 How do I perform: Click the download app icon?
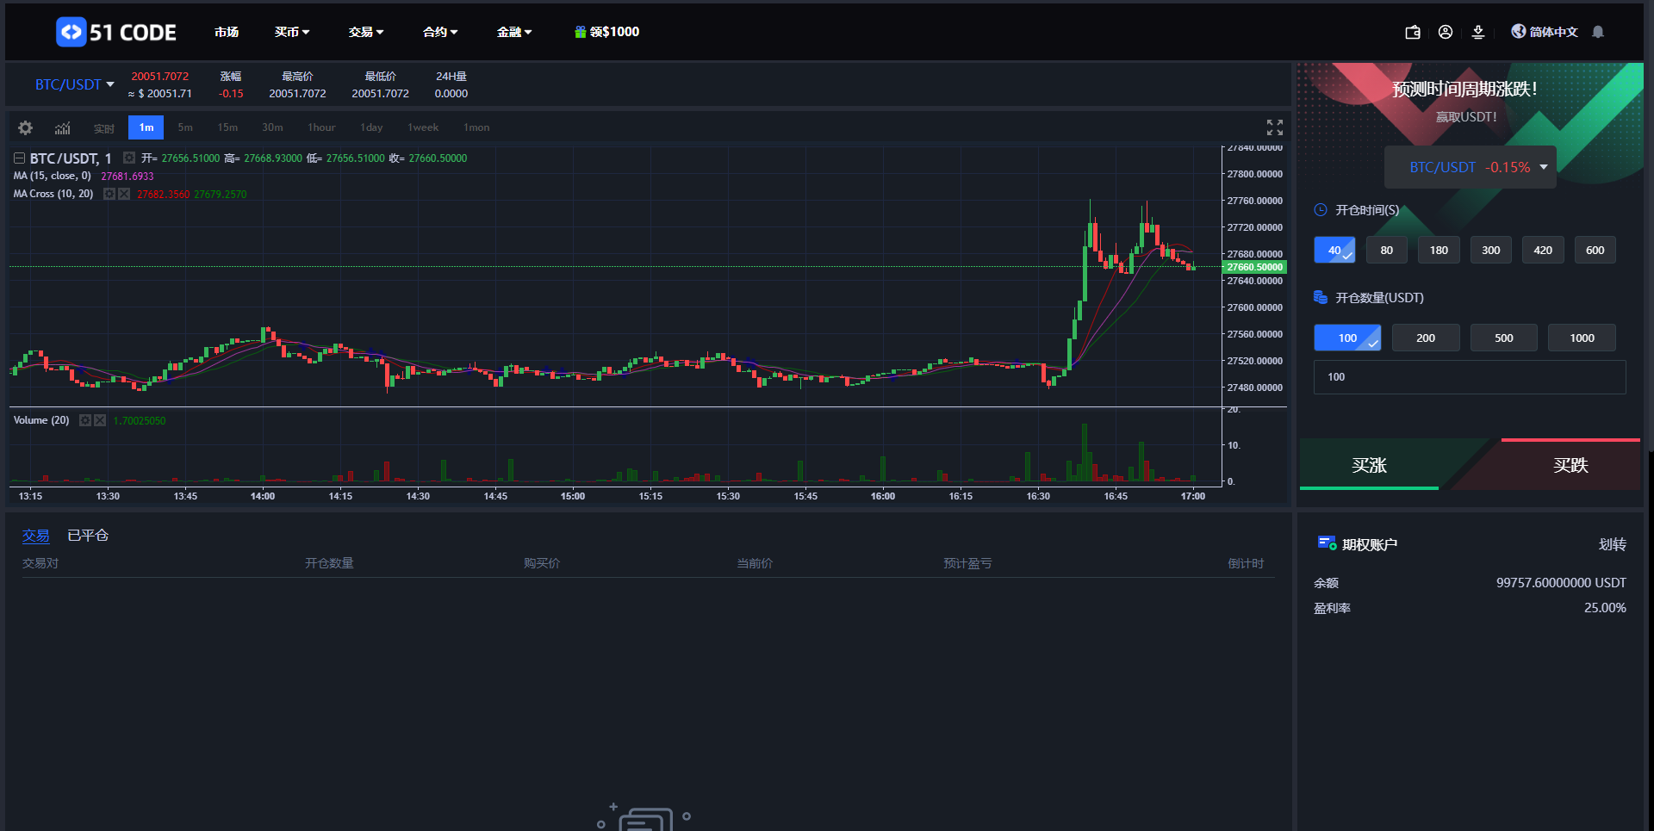pyautogui.click(x=1478, y=32)
